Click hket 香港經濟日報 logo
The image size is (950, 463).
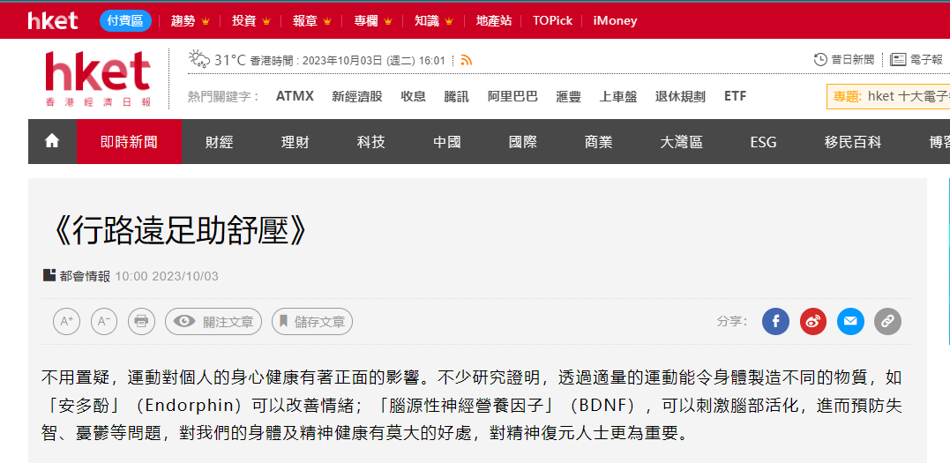[x=98, y=78]
